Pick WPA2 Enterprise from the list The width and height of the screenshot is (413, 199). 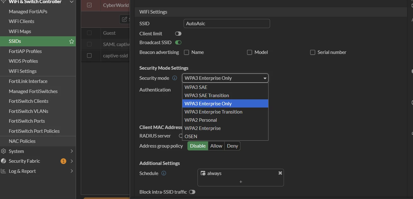coord(225,128)
